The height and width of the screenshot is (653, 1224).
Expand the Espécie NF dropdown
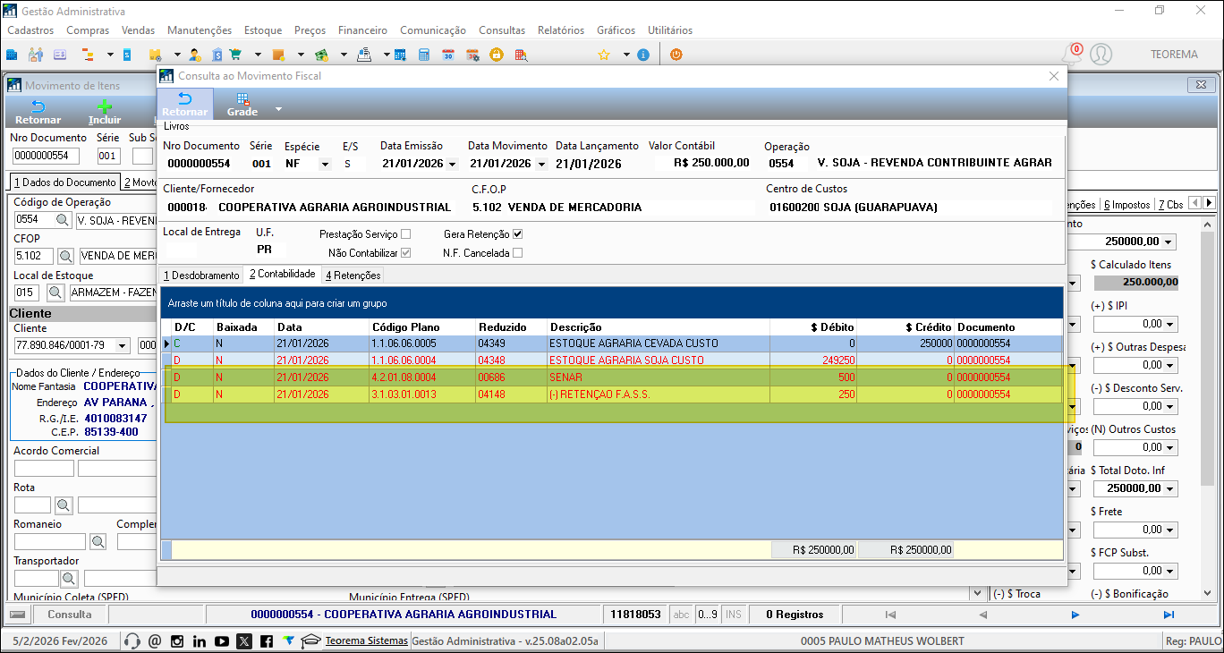[324, 164]
